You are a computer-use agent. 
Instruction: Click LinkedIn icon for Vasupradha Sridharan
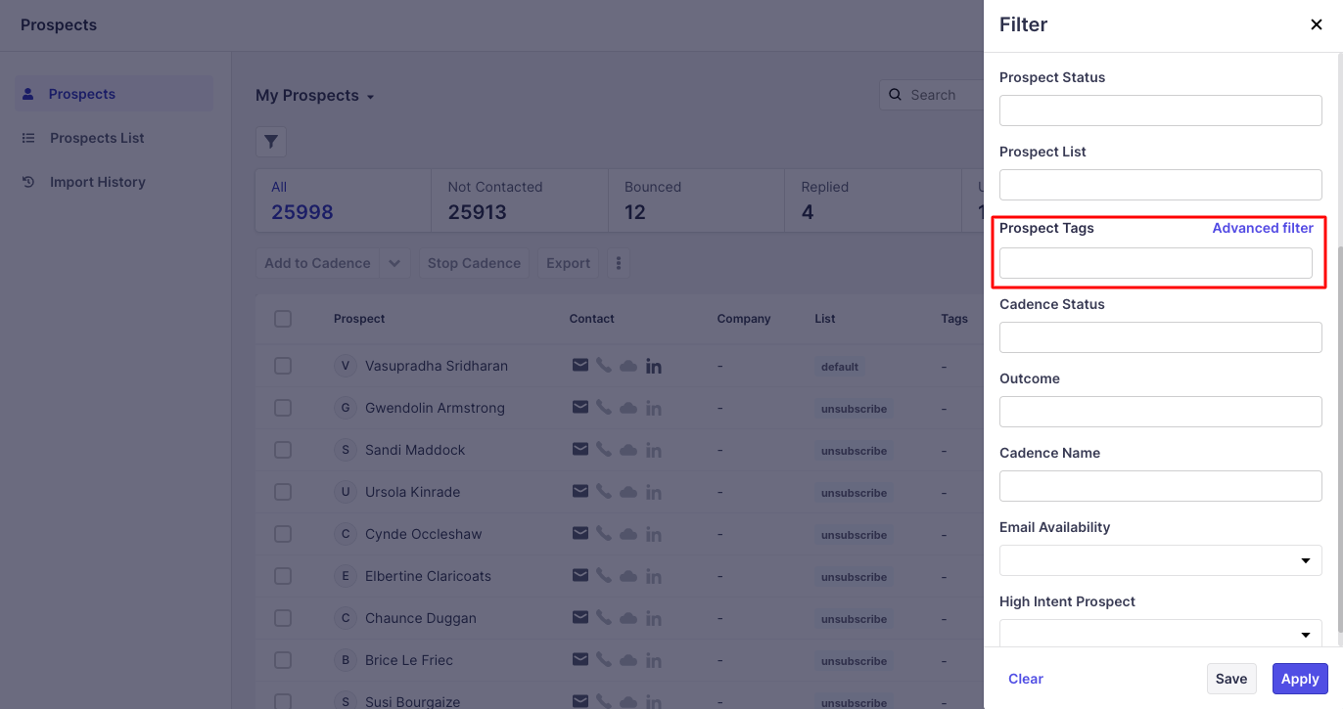click(654, 366)
